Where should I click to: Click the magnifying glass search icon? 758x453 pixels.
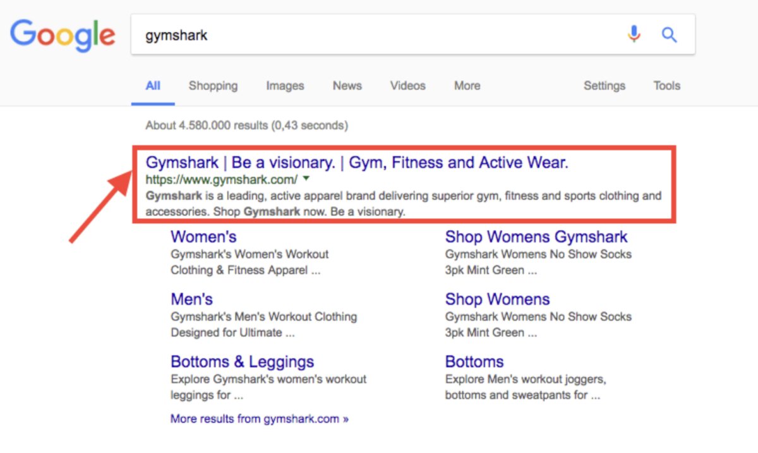coord(669,35)
